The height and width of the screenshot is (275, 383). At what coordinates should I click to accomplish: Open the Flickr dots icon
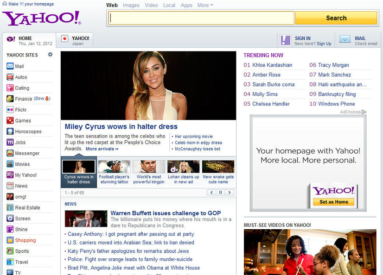tap(10, 110)
